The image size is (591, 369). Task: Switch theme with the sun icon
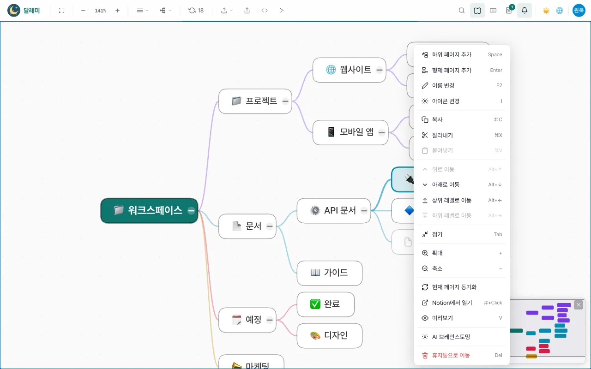[x=546, y=11]
